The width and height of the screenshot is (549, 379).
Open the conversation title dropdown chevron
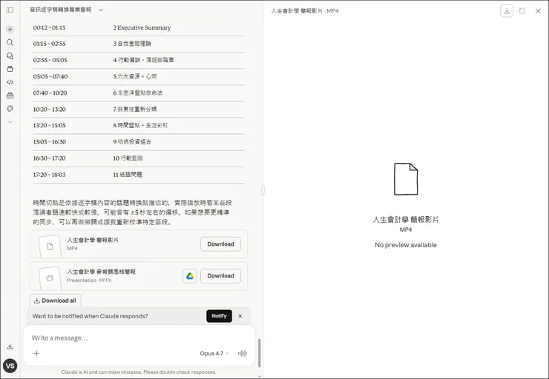(x=101, y=10)
